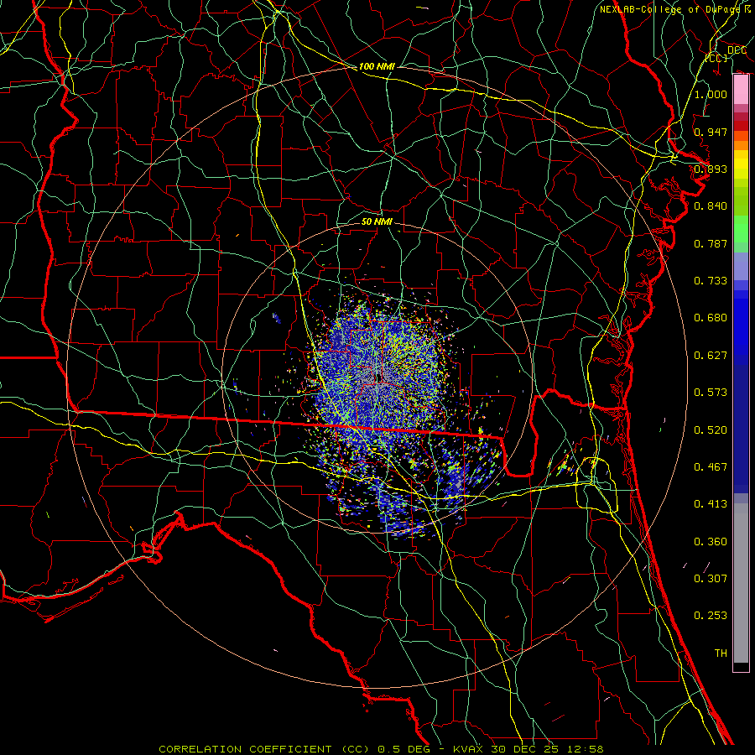Click the bright green segment of the color scale
755x755 pixels.
coord(741,229)
